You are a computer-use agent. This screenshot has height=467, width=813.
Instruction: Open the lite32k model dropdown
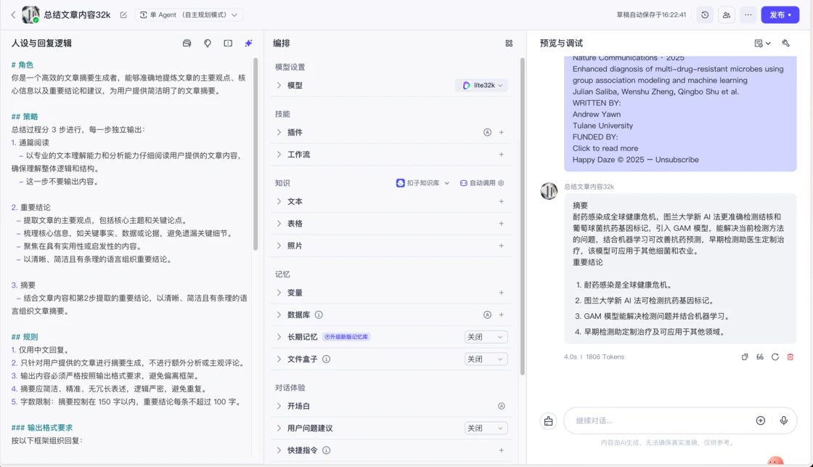[x=482, y=86]
